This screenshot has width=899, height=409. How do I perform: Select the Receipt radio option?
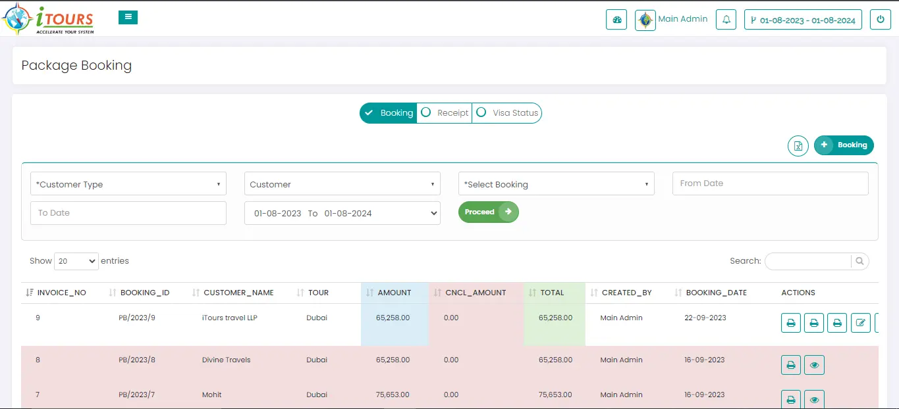[x=445, y=113]
